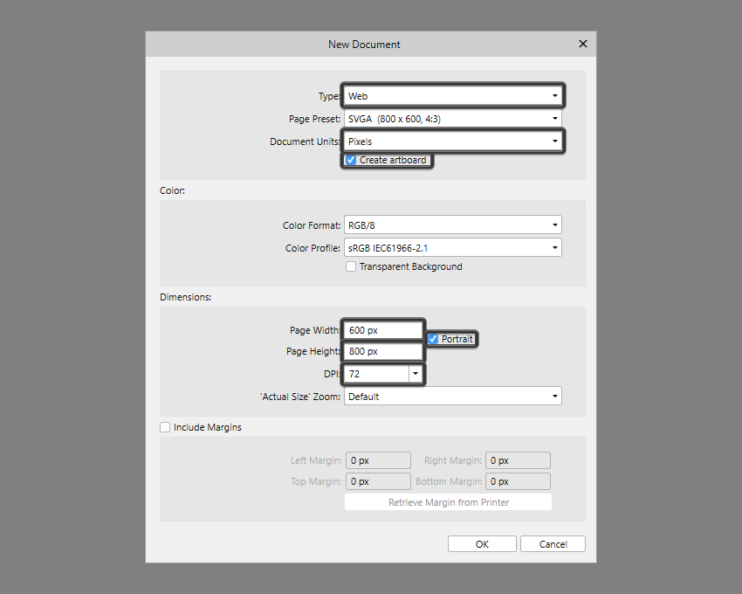Click the Page Width input field
Viewport: 742px width, 594px height.
pos(382,330)
